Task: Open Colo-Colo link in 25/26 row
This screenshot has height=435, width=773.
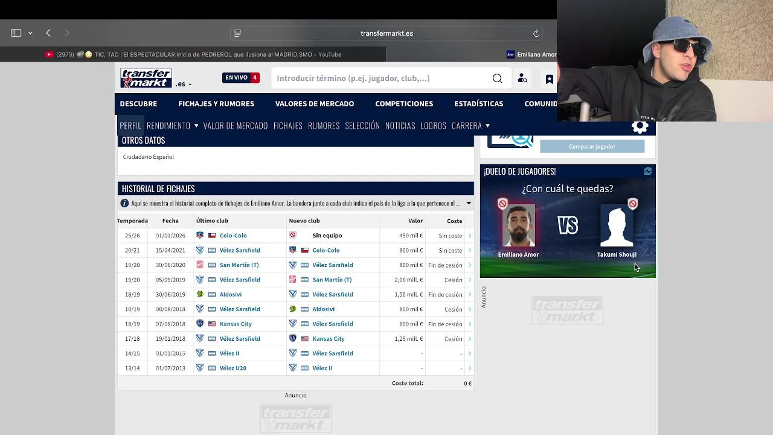Action: point(233,236)
